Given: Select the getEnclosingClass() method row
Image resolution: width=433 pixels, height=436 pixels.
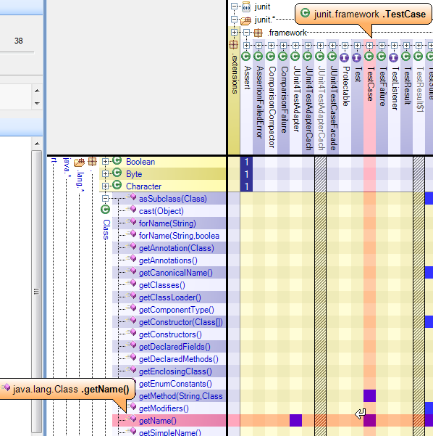Looking at the screenshot, I should pyautogui.click(x=169, y=371).
